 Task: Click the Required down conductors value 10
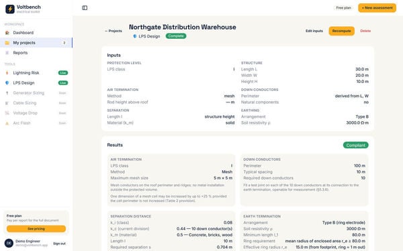click(363, 178)
